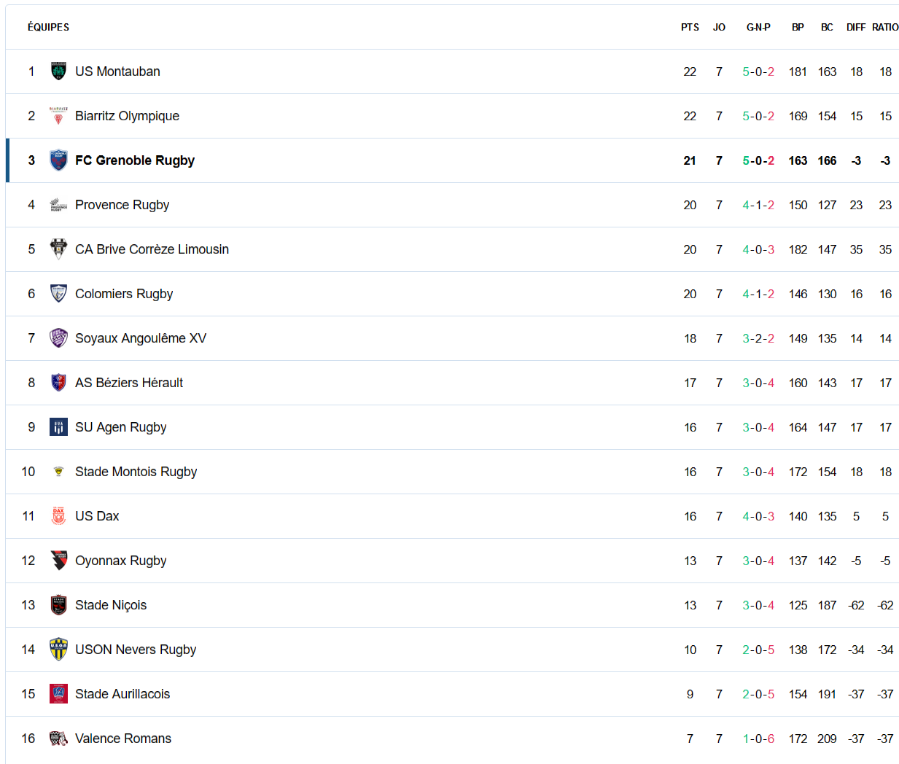The height and width of the screenshot is (764, 899).
Task: Click the BC column header
Action: pos(827,27)
